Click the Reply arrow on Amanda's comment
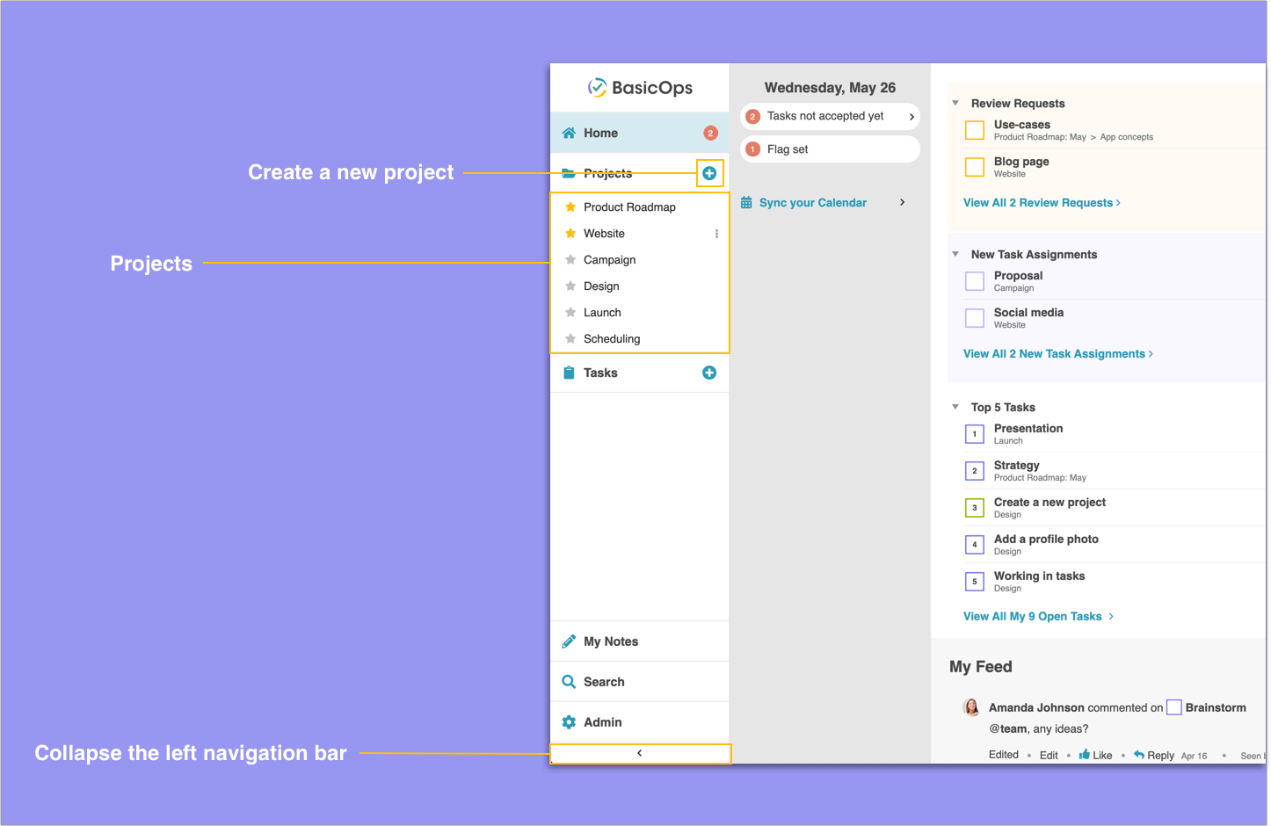 coord(1139,755)
